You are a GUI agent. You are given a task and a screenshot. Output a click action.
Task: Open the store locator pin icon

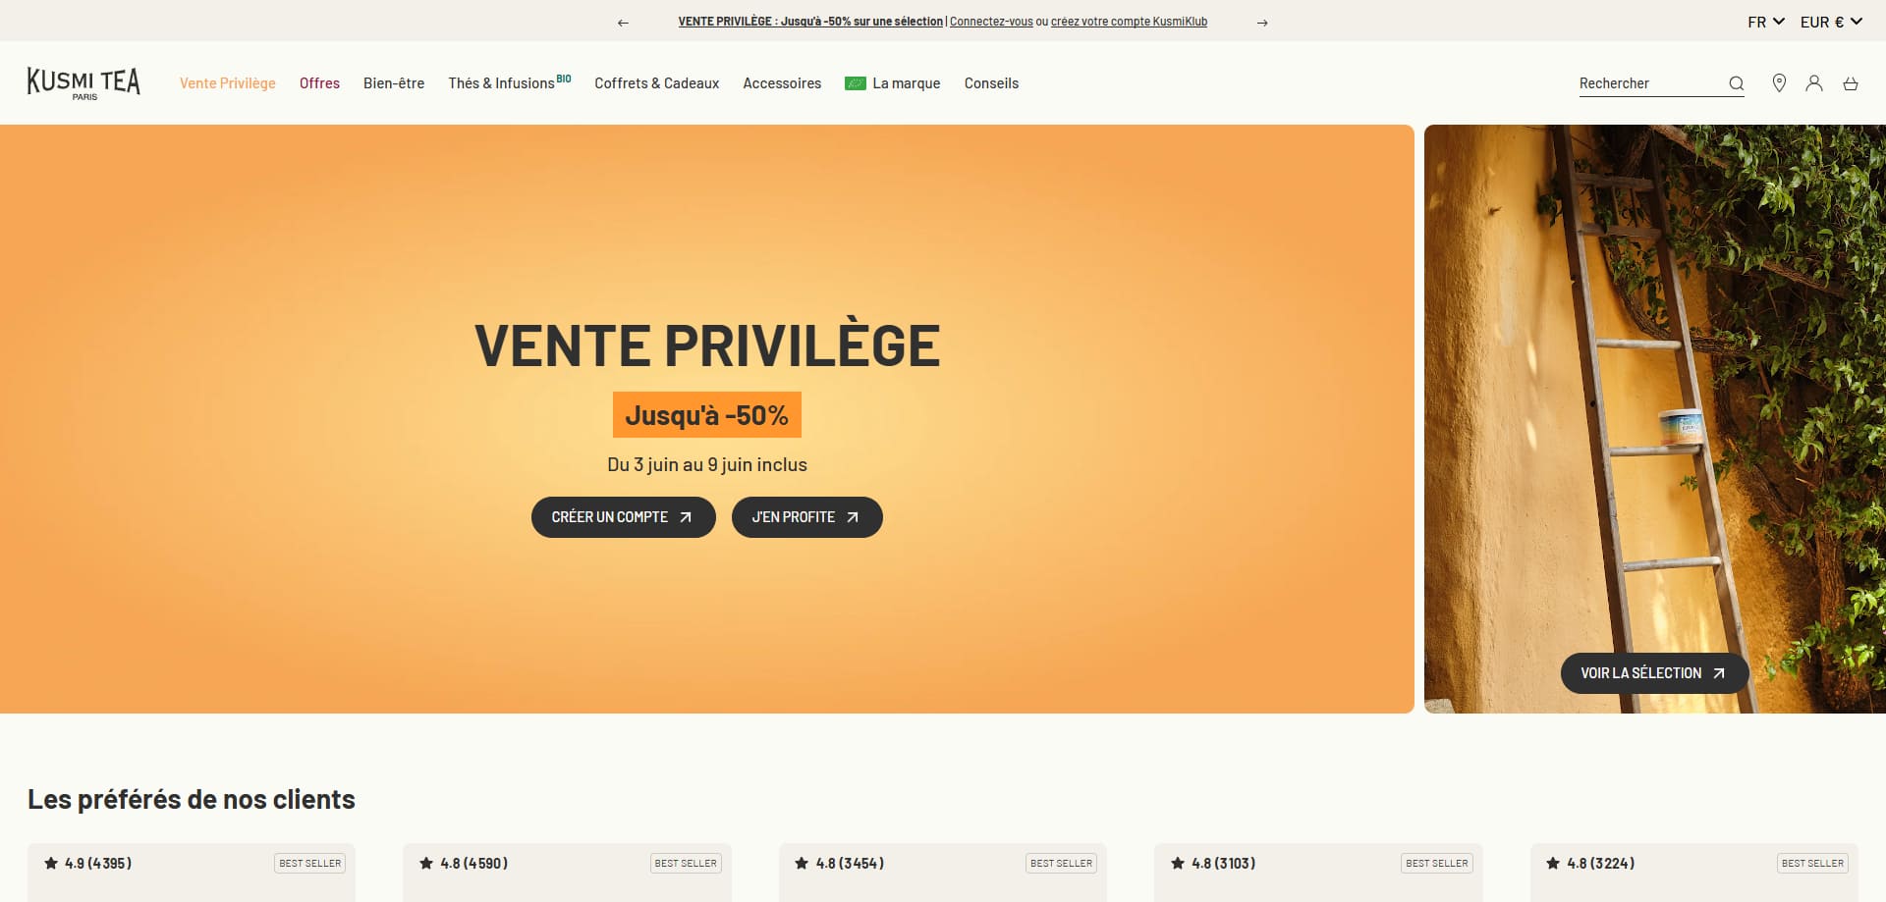click(x=1779, y=83)
